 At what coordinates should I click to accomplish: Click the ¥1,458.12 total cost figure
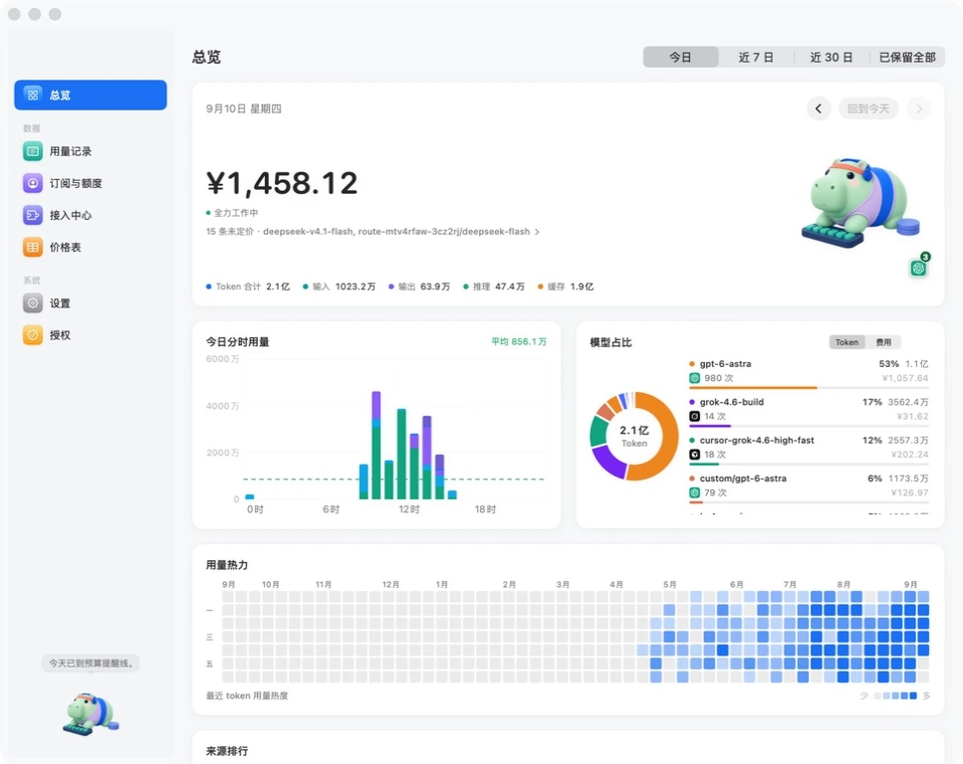point(282,183)
